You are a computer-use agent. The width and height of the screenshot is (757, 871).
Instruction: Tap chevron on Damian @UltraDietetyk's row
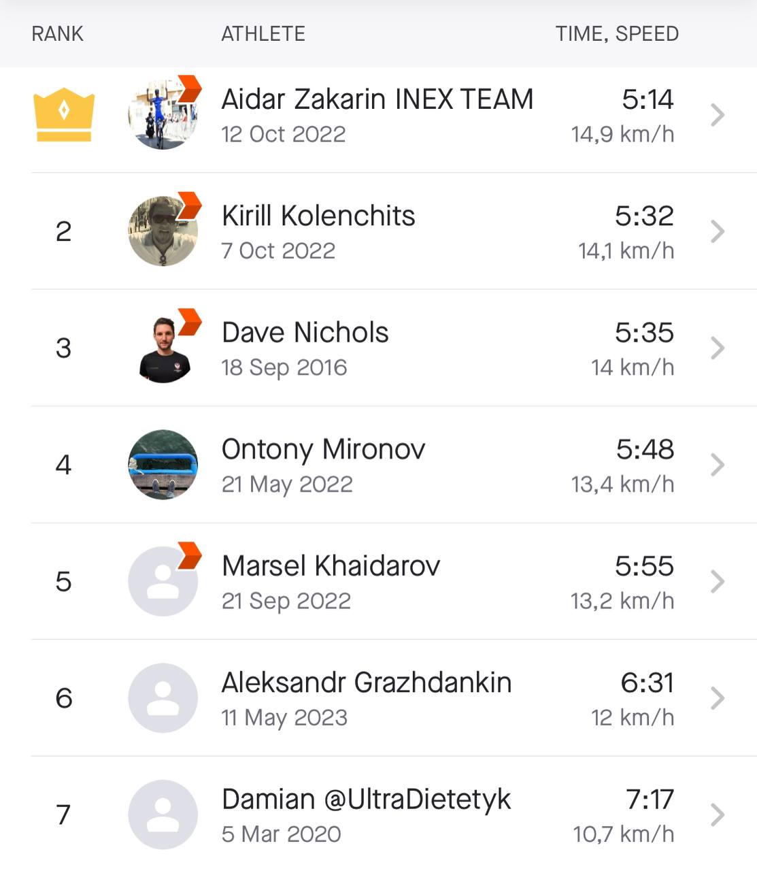point(718,815)
